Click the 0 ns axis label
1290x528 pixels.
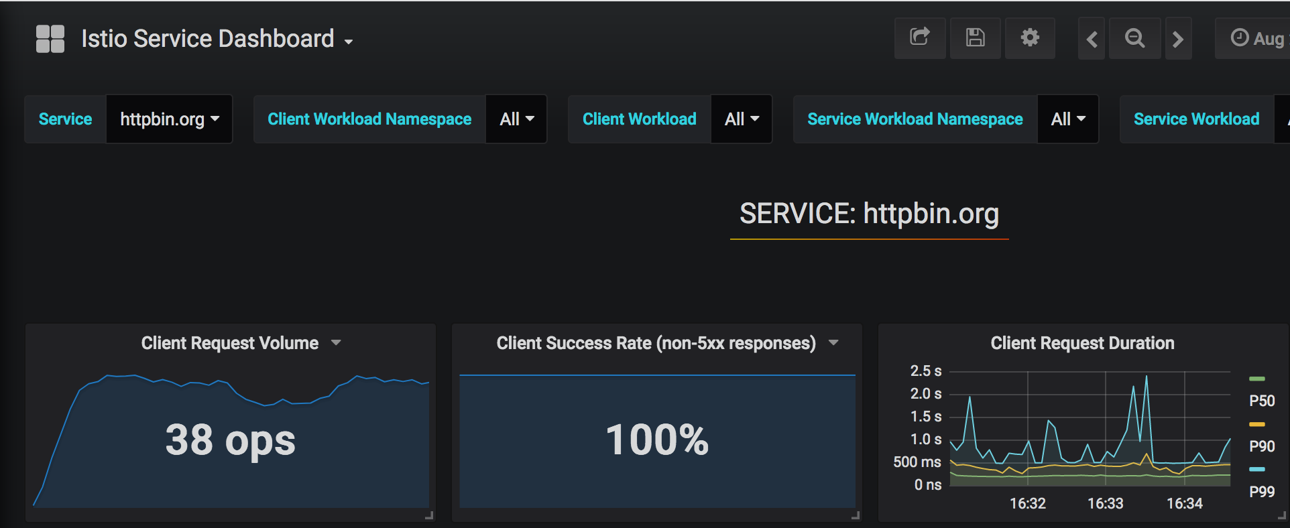point(928,485)
